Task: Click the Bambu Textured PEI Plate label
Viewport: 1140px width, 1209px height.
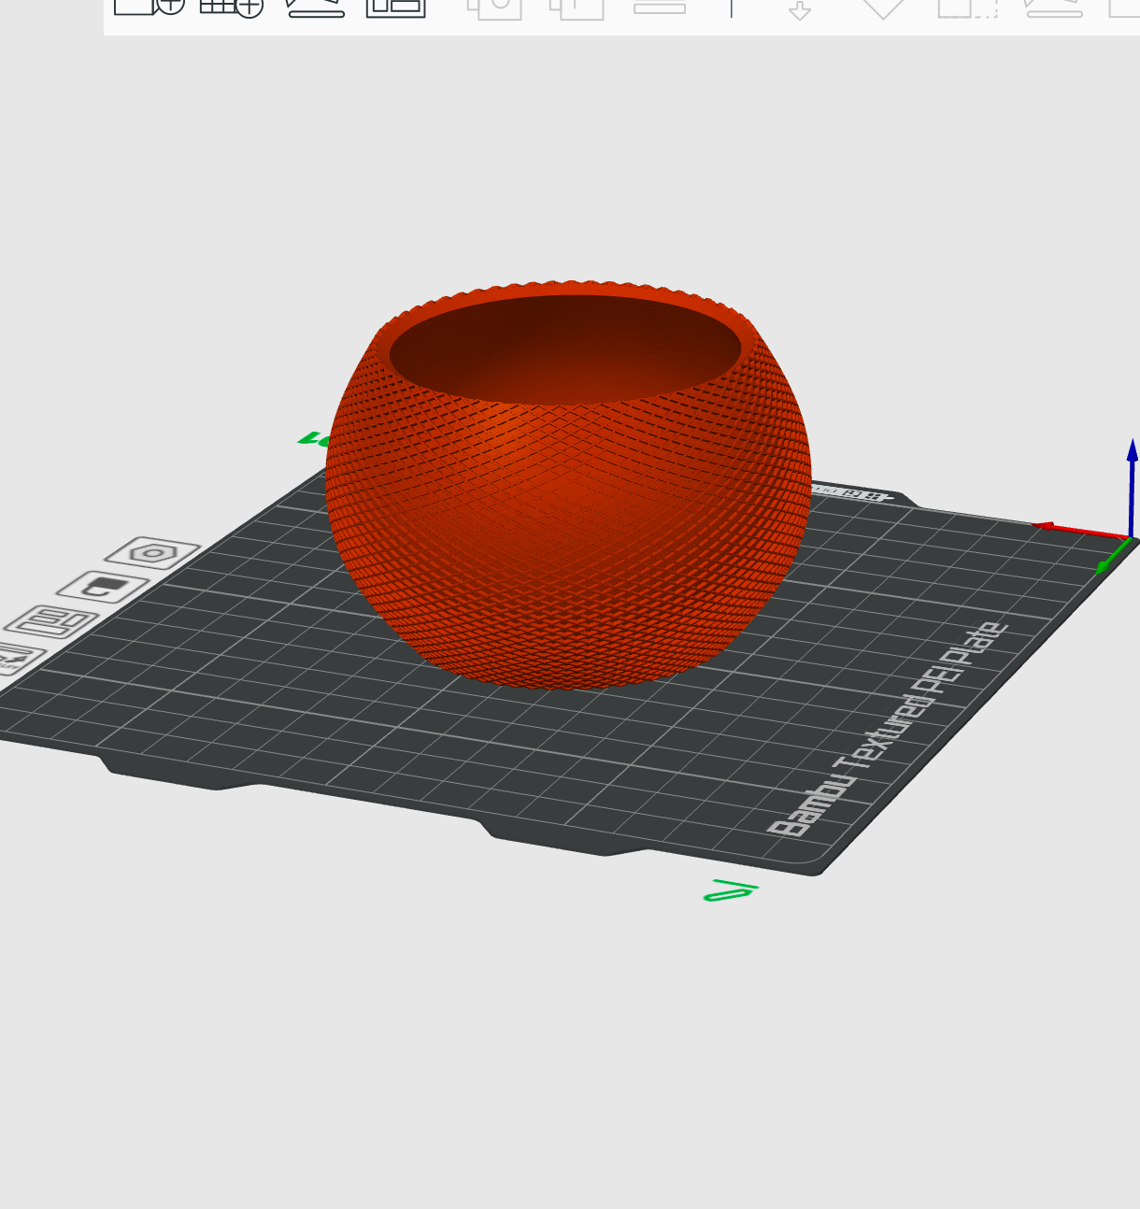Action: (889, 730)
